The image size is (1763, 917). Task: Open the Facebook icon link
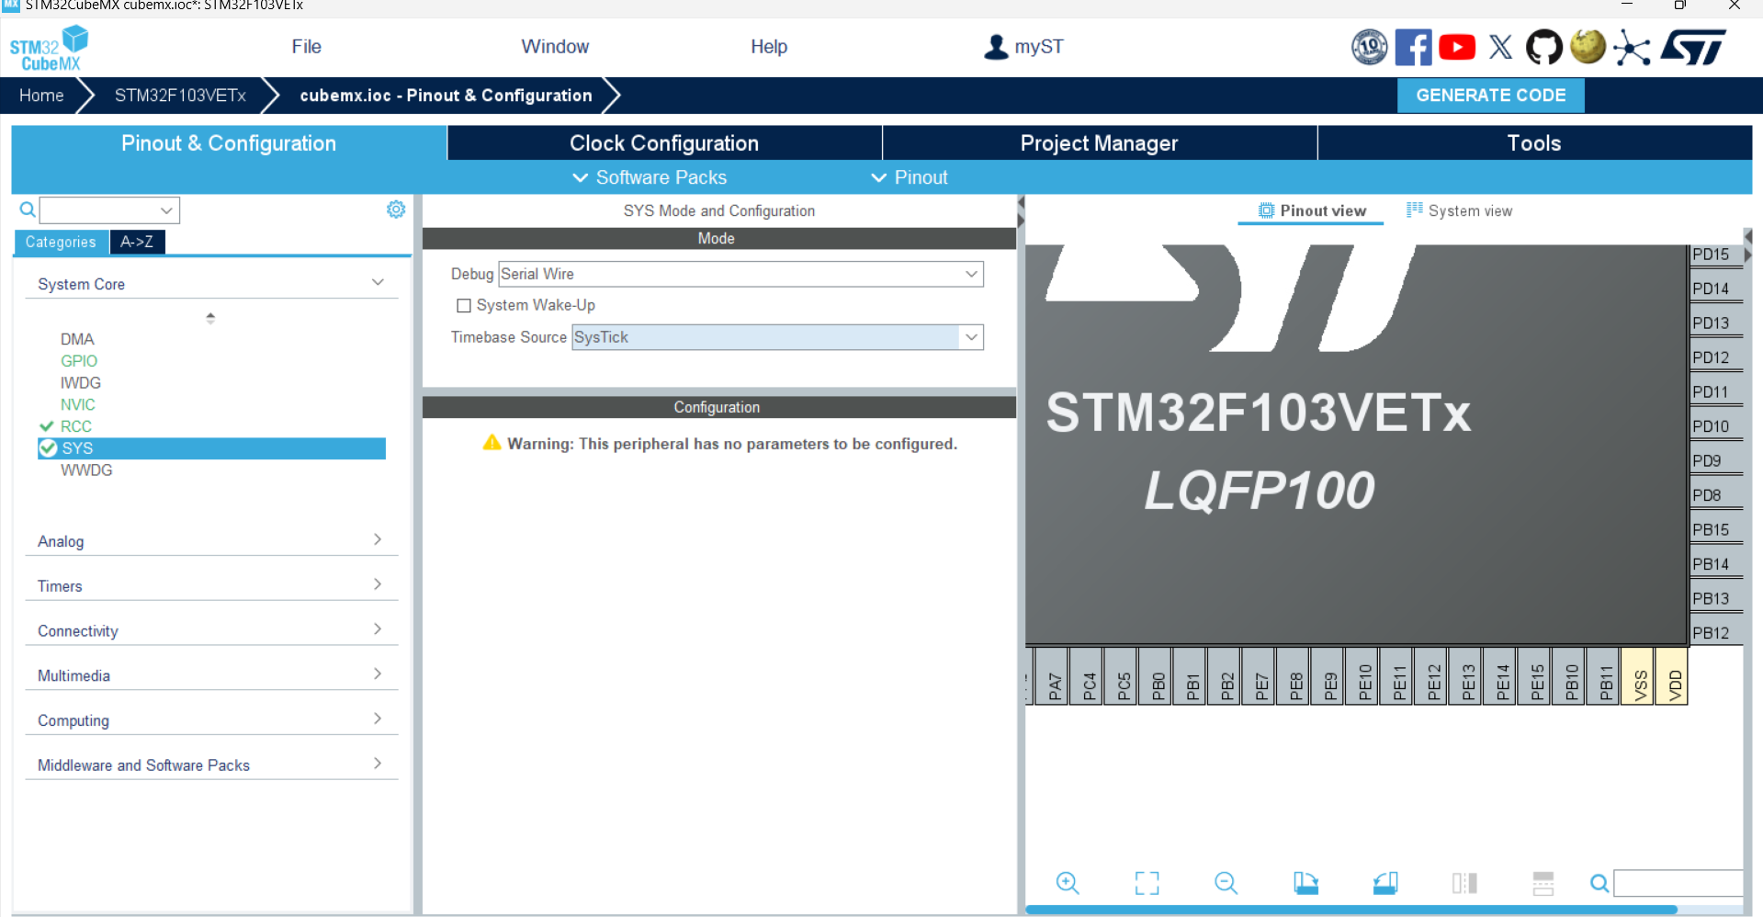pyautogui.click(x=1413, y=47)
